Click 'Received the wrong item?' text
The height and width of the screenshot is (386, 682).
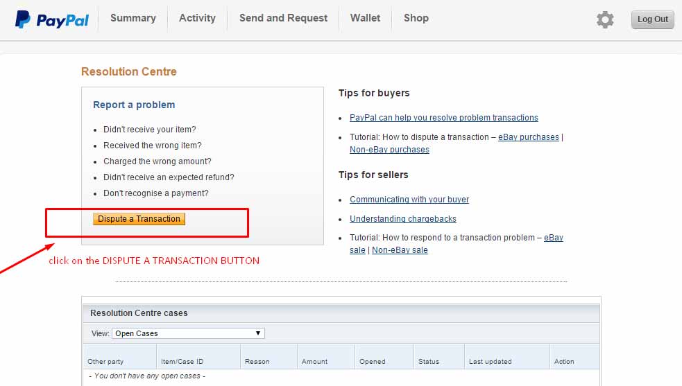[x=152, y=146]
